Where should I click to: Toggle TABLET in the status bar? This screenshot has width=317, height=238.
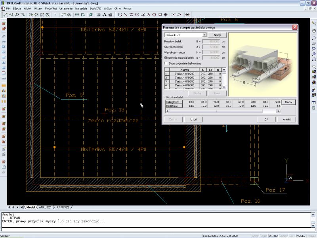coord(311,236)
